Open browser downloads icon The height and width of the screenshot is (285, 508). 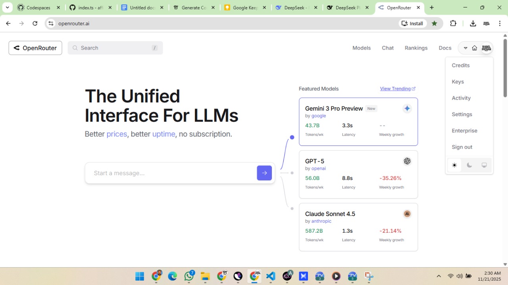click(x=473, y=23)
